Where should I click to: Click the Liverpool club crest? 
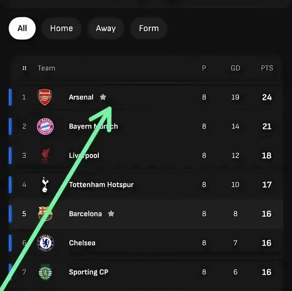coord(45,156)
